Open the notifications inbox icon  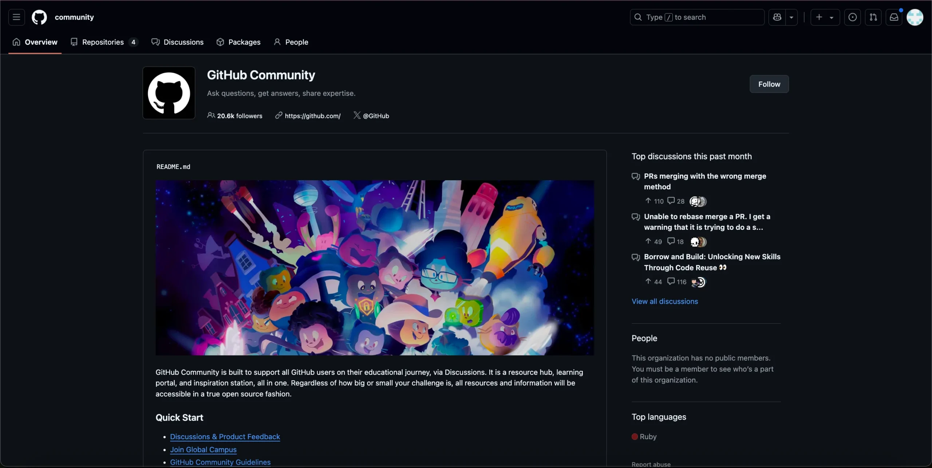pyautogui.click(x=894, y=17)
